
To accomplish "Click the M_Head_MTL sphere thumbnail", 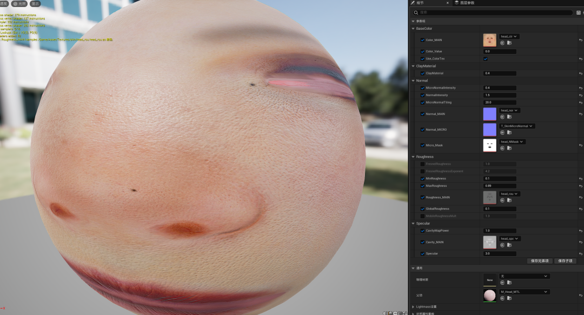I will [489, 295].
